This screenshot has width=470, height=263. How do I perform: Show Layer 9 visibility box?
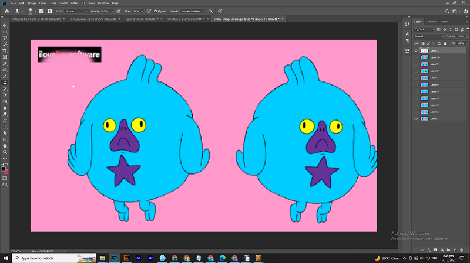point(416,64)
